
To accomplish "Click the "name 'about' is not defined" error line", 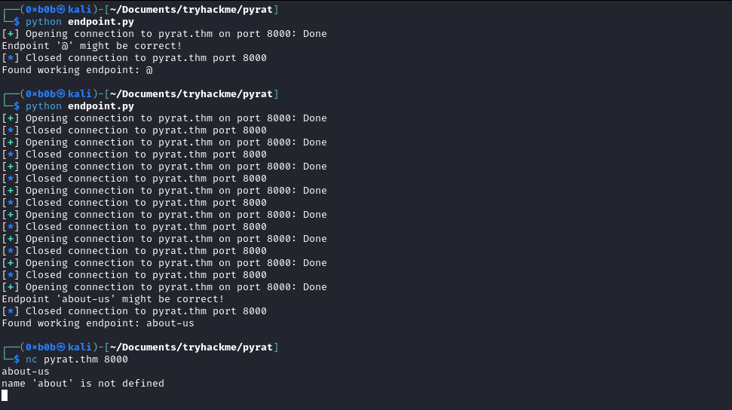I will pyautogui.click(x=83, y=384).
